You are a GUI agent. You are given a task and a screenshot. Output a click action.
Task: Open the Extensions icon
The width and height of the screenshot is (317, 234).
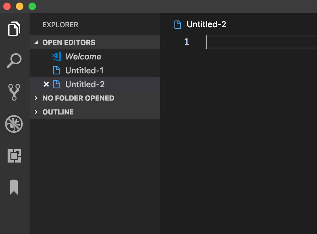pyautogui.click(x=14, y=156)
